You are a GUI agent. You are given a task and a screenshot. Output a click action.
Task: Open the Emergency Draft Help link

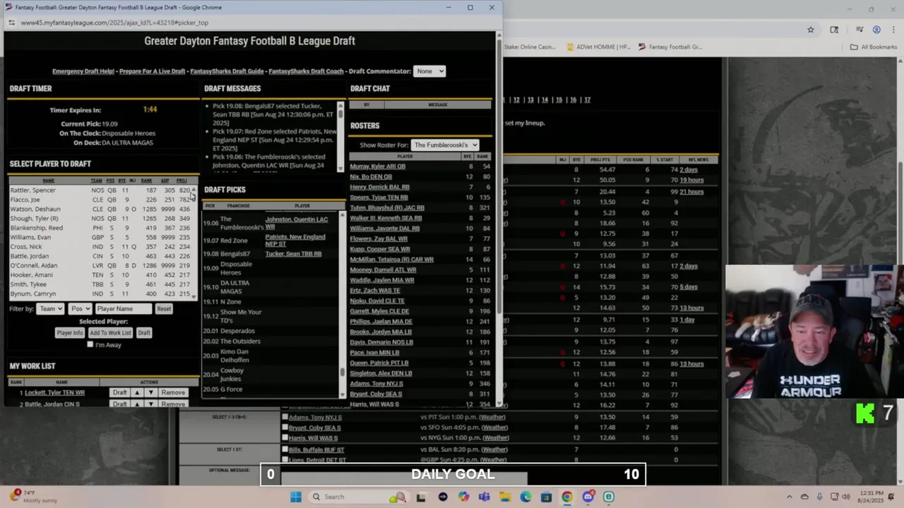pos(83,71)
